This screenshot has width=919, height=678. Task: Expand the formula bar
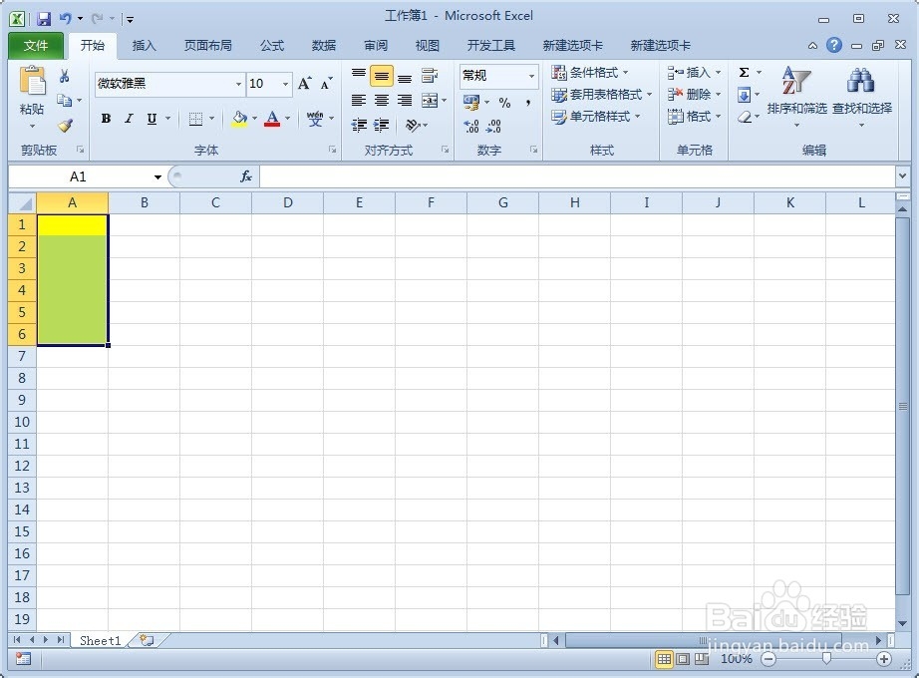[902, 175]
